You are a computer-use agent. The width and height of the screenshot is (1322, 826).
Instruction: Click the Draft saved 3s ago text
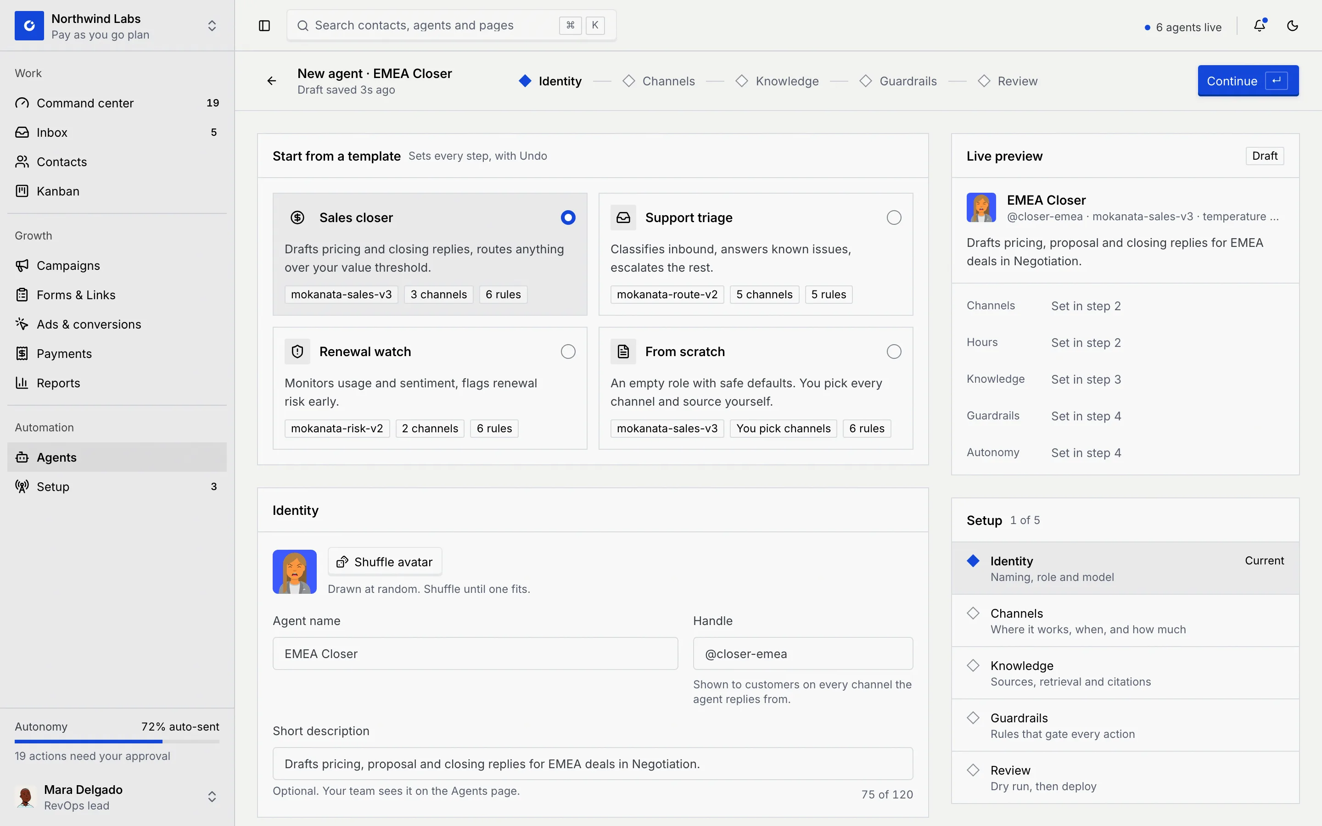click(x=346, y=89)
